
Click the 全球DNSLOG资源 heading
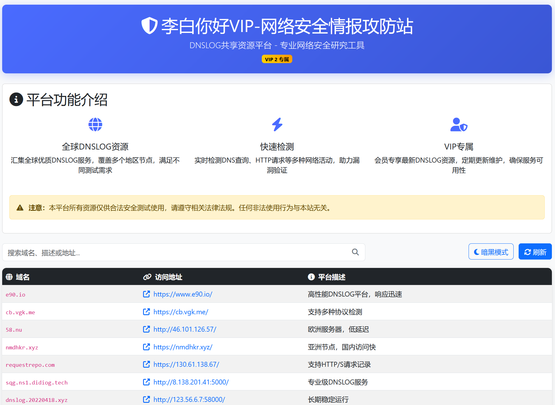(x=95, y=146)
